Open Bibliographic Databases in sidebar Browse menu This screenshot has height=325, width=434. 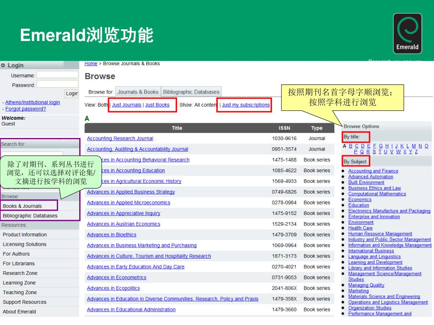coord(30,216)
